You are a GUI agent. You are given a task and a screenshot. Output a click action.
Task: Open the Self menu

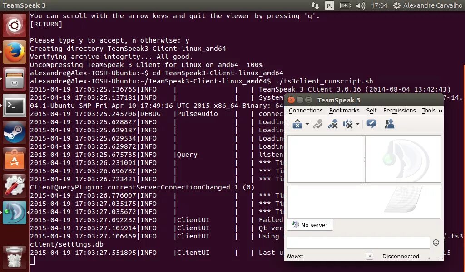371,111
